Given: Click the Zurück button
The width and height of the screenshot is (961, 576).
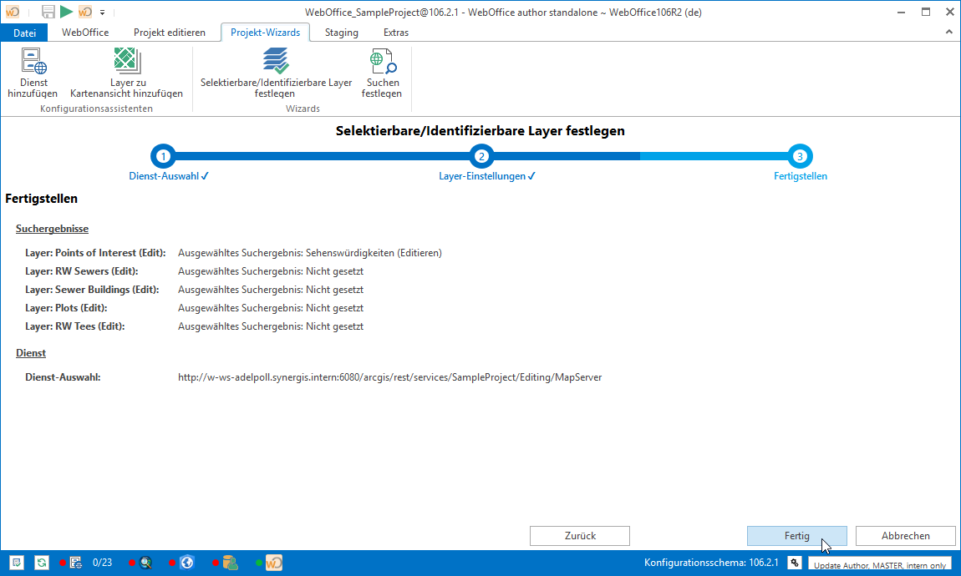Looking at the screenshot, I should (580, 536).
